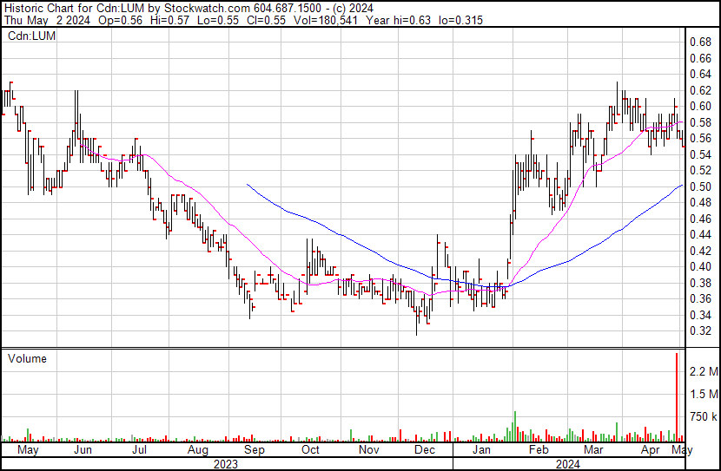Click the 'Aug' month label
The height and width of the screenshot is (471, 721).
[x=198, y=450]
